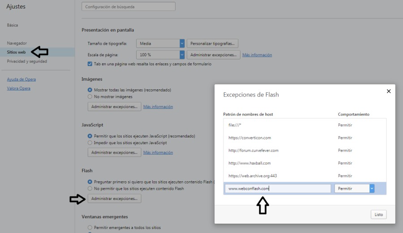This screenshot has height=233, width=403.
Task: Focus the Configuración de búsqueda search field
Action: pos(129,7)
